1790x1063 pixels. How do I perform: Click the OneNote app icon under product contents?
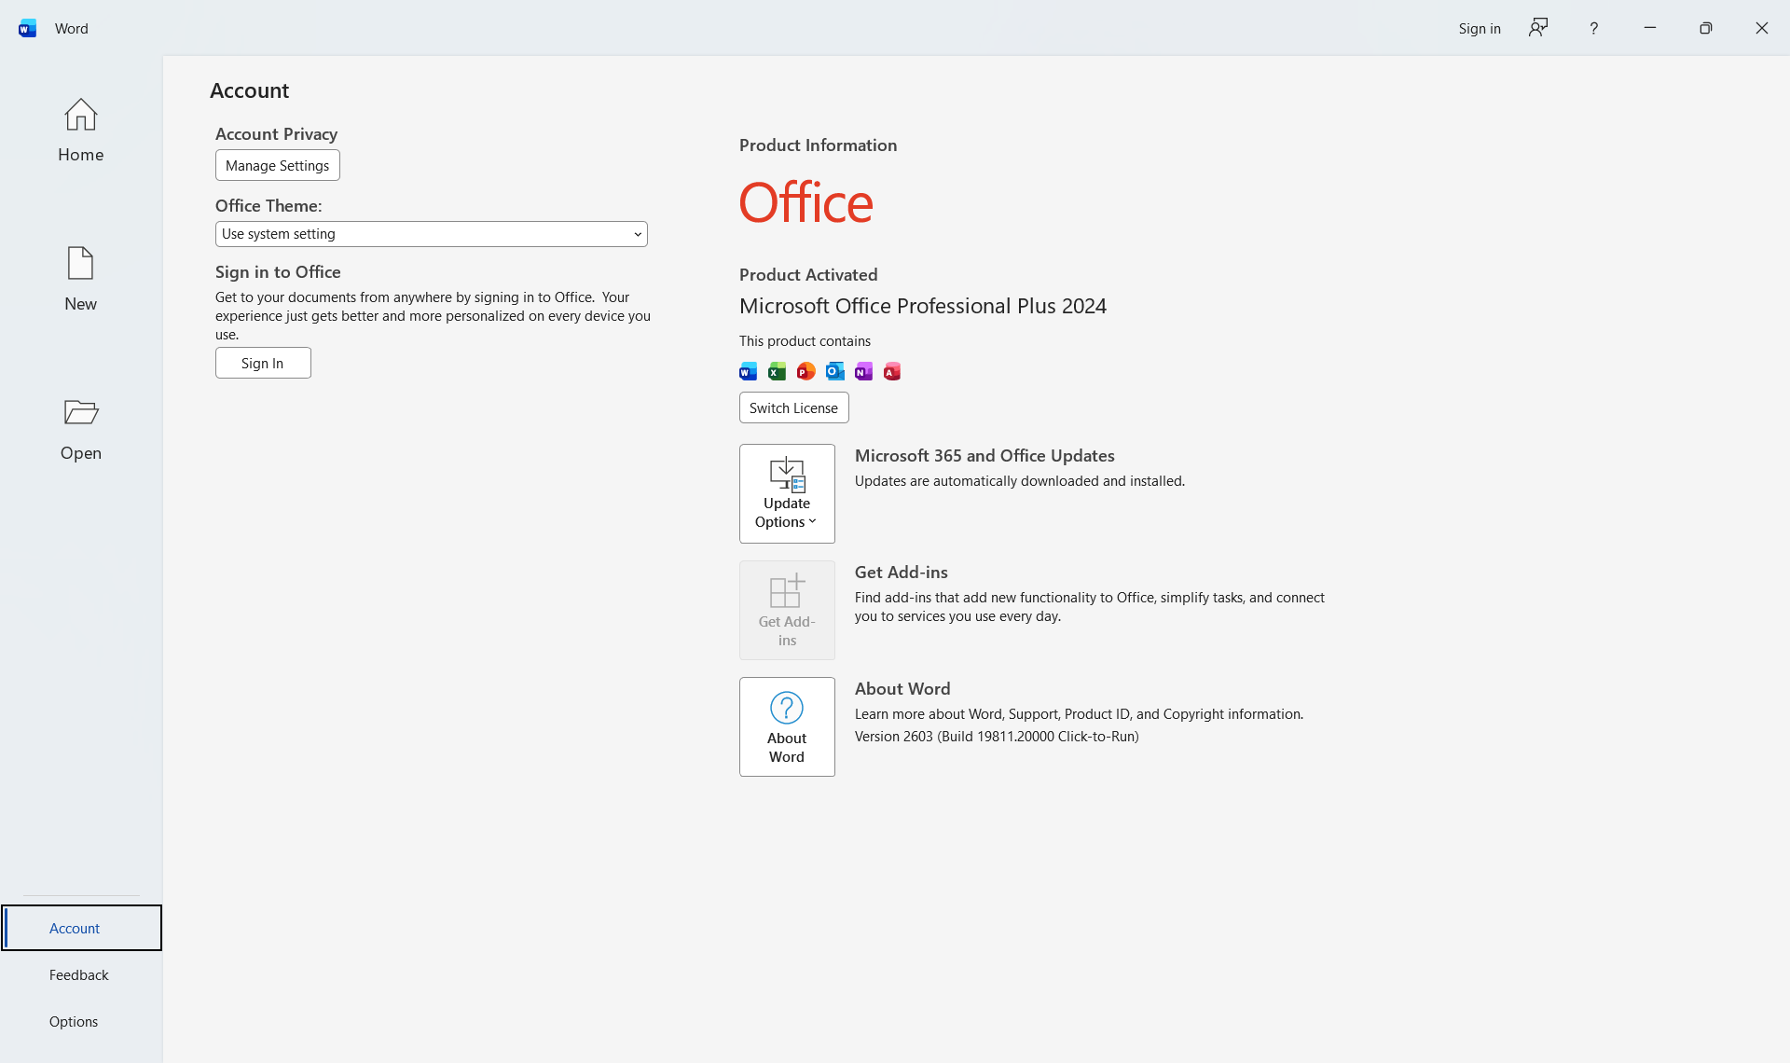click(863, 372)
